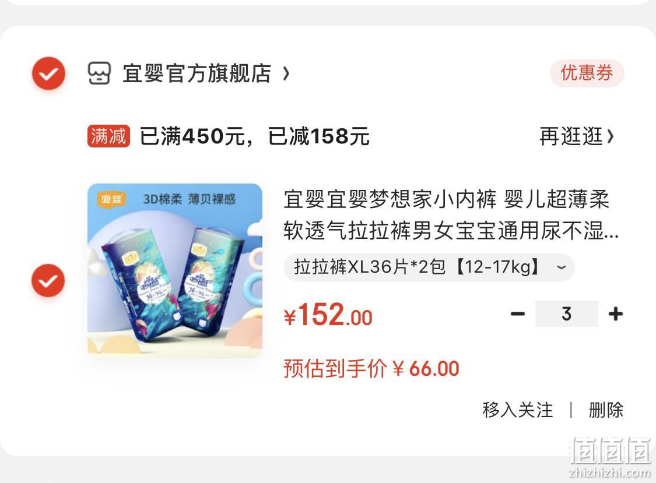656x483 pixels.
Task: Click the arrow after 宜婴官方旗舰店
Action: click(286, 73)
